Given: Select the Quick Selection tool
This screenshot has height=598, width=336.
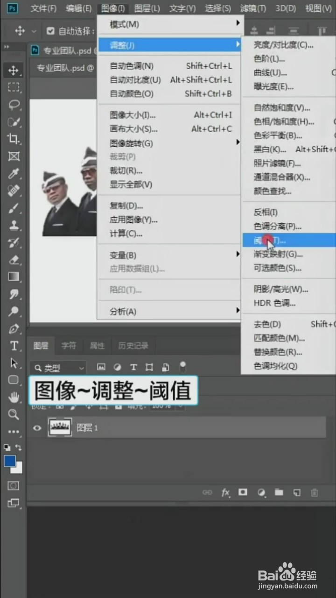Looking at the screenshot, I should point(14,122).
